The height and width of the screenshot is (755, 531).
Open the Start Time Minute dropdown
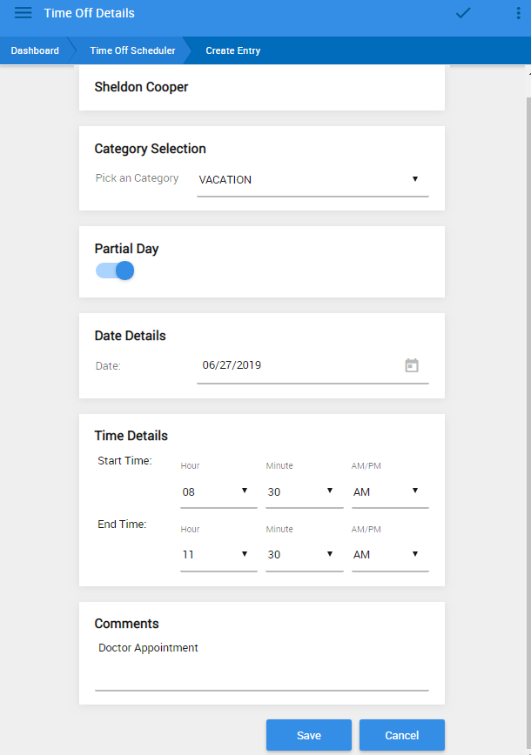304,491
